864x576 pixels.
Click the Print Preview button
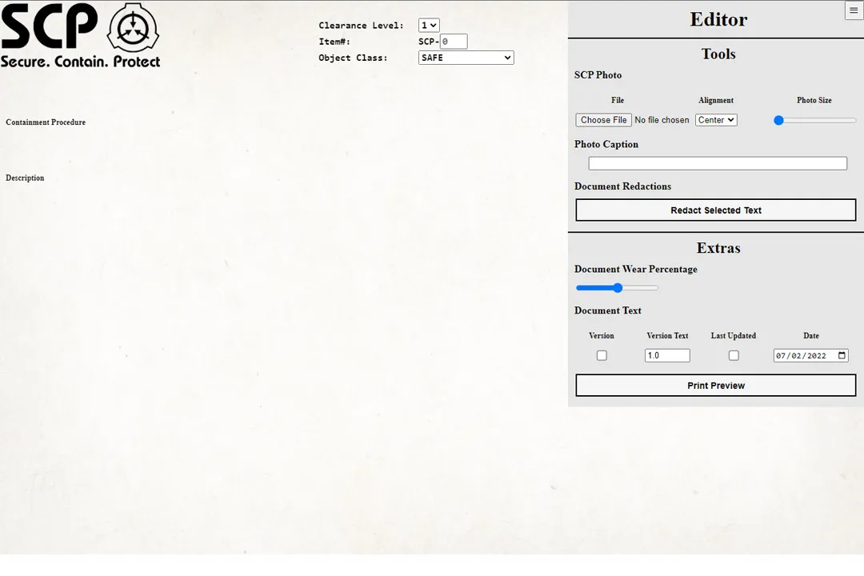tap(716, 386)
